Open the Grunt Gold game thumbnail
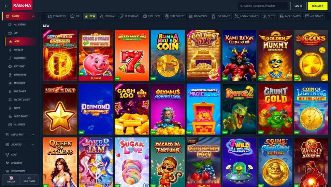Image resolution: width=331 pixels, height=187 pixels. point(275,109)
